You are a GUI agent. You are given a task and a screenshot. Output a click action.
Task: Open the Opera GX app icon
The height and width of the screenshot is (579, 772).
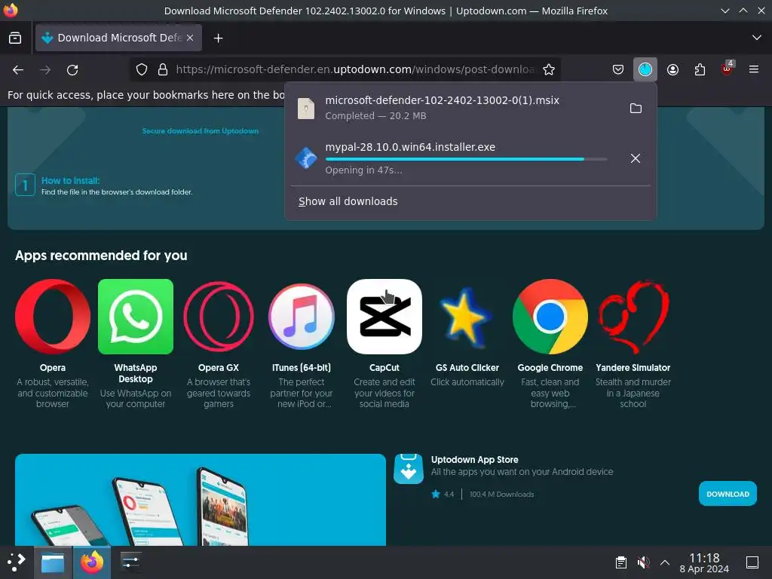coord(219,317)
